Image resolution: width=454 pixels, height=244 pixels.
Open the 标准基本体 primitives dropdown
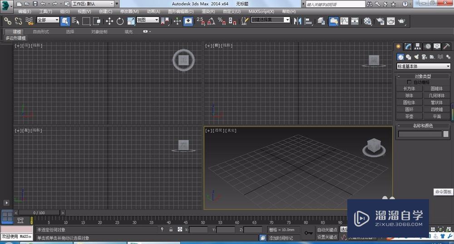tap(423, 66)
